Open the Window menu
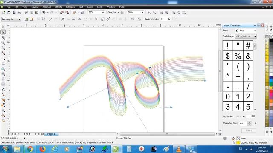 pos(111,7)
